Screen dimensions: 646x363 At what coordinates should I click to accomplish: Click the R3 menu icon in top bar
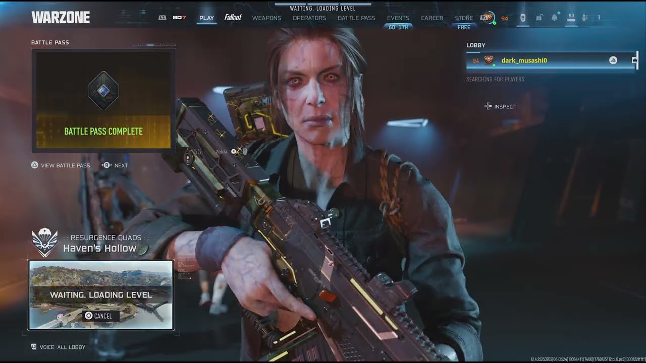pos(571,17)
